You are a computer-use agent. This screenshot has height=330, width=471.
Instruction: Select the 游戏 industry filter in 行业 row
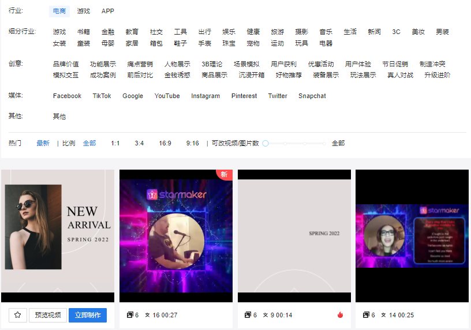[83, 11]
